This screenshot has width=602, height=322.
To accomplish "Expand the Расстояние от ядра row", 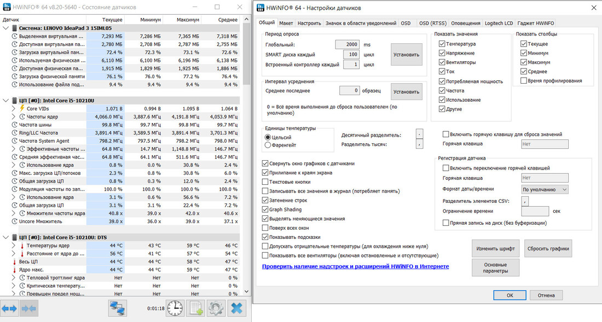I will (x=14, y=254).
